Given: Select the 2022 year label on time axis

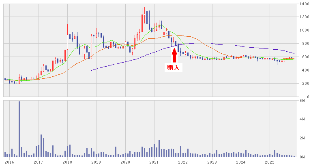Looking at the screenshot, I should [183, 162].
